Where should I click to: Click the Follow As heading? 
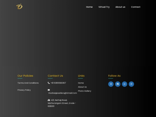114,76
